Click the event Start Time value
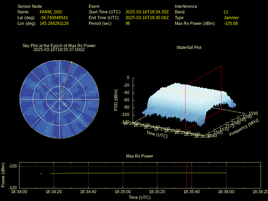This screenshot has height=201, width=268. coord(147,12)
